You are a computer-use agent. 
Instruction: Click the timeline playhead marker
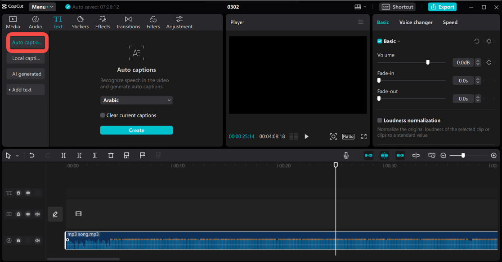(x=336, y=165)
